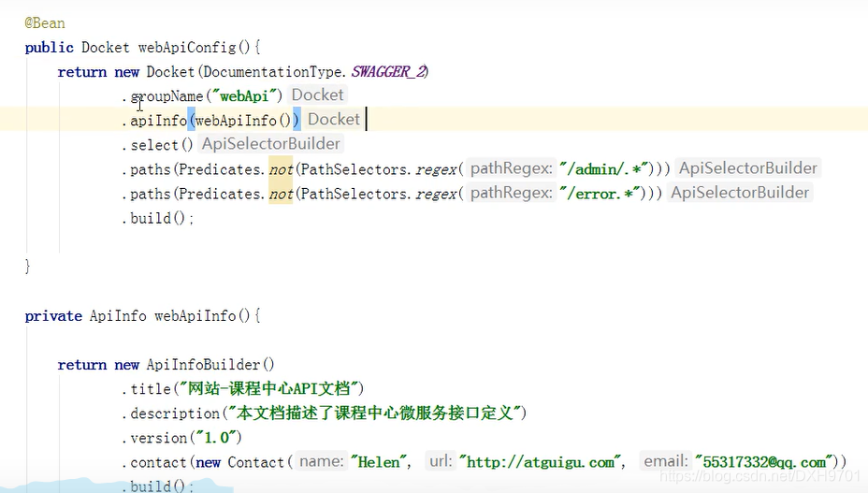This screenshot has height=493, width=868.
Task: Click the highlighted not on the admin paths line
Action: click(281, 169)
